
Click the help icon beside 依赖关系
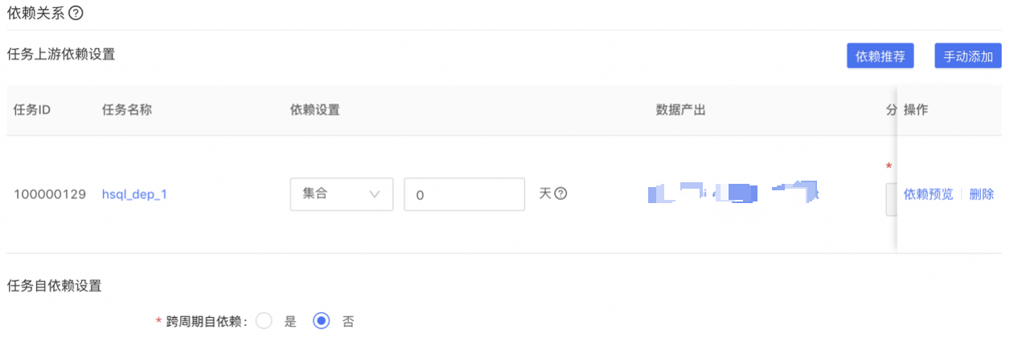pos(76,13)
